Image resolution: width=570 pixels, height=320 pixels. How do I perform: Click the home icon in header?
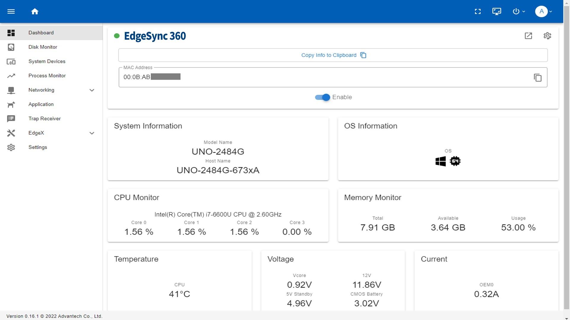click(x=35, y=12)
